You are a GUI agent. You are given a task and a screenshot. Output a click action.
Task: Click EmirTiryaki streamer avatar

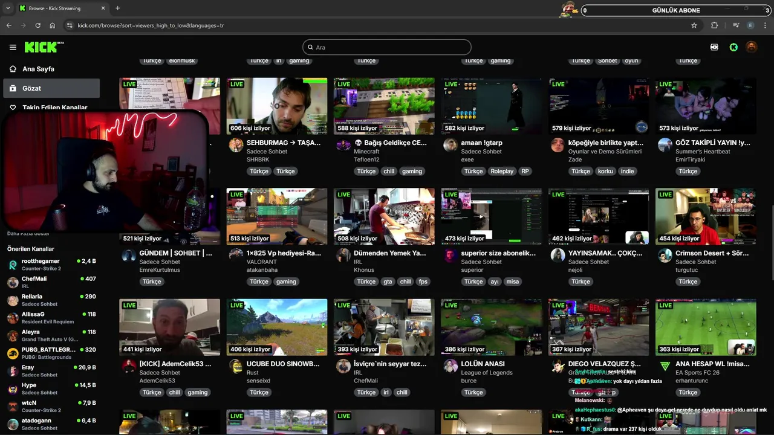(x=665, y=145)
